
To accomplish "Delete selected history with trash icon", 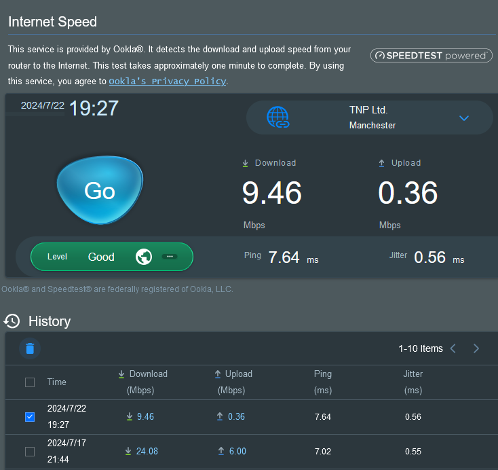I will [30, 348].
